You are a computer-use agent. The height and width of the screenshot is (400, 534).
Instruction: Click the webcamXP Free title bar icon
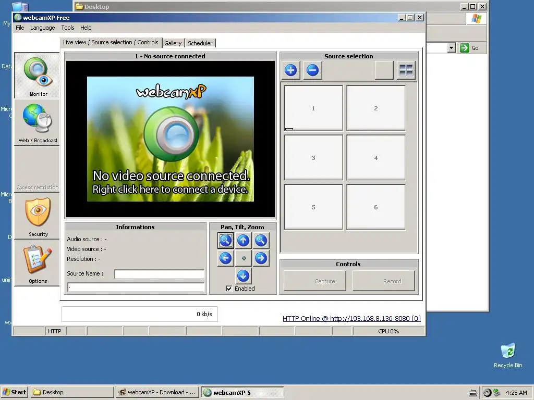pyautogui.click(x=18, y=18)
